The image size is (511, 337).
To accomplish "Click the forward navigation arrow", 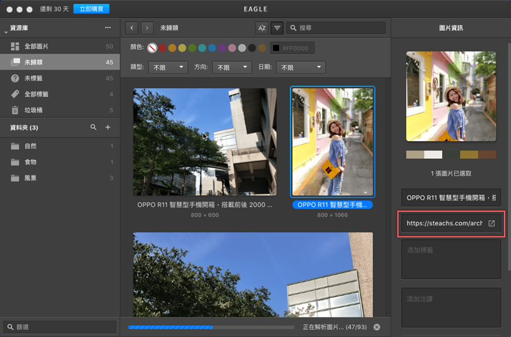I will click(148, 28).
